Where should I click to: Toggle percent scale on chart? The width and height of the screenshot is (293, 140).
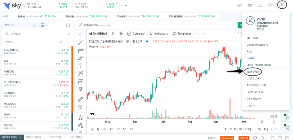coord(260,129)
